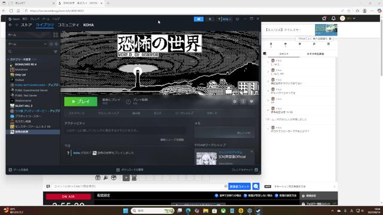
Task: Click the Steam announcements megaphone icon
Action: (x=199, y=19)
